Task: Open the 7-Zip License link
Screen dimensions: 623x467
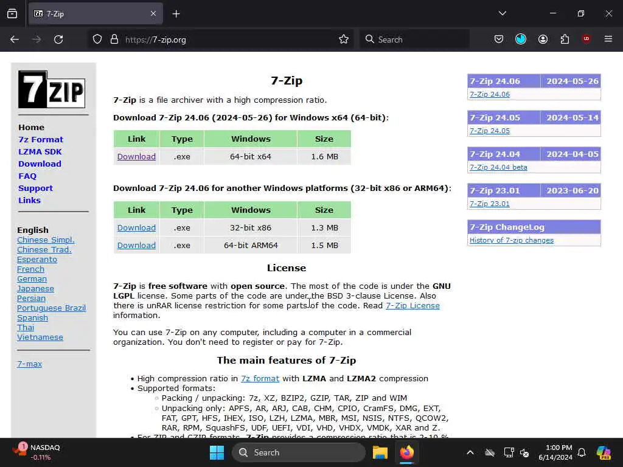Action: coord(412,305)
